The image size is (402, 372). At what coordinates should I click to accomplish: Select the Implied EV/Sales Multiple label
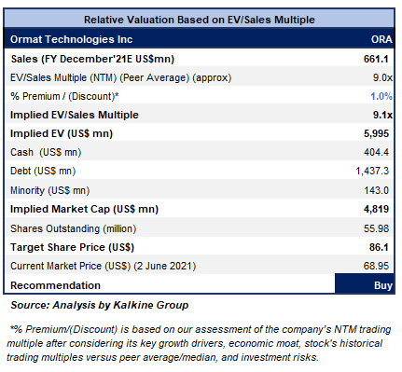tap(75, 115)
